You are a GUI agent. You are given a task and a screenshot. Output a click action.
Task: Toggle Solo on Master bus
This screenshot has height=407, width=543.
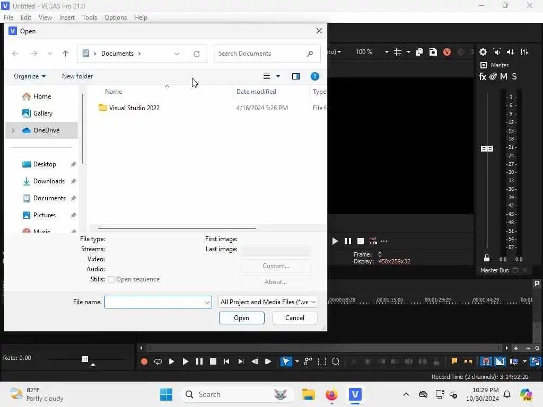[514, 76]
